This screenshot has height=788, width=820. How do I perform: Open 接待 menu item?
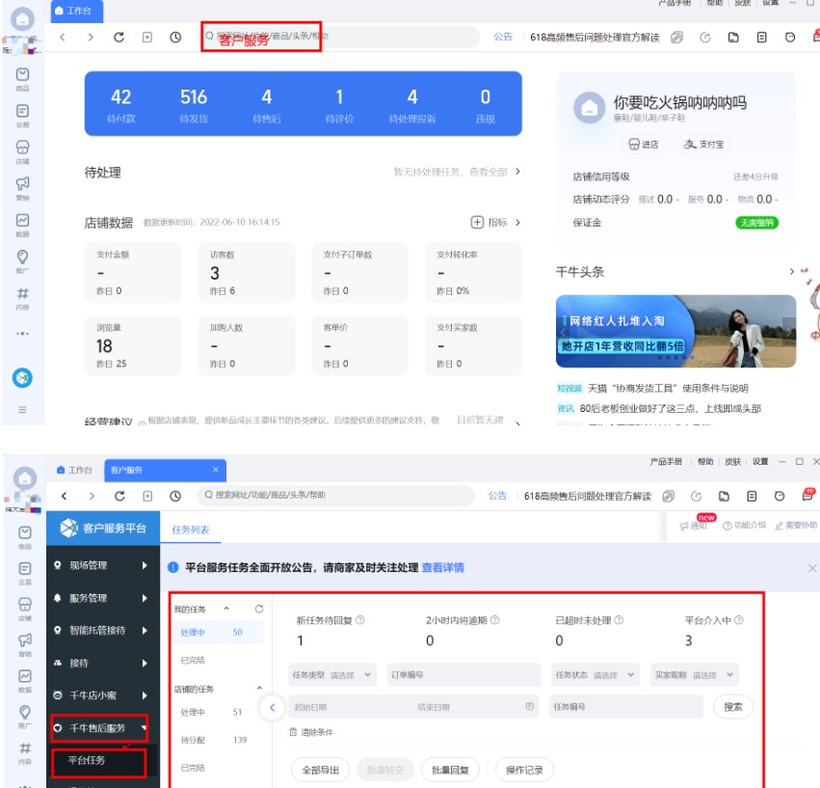point(103,663)
